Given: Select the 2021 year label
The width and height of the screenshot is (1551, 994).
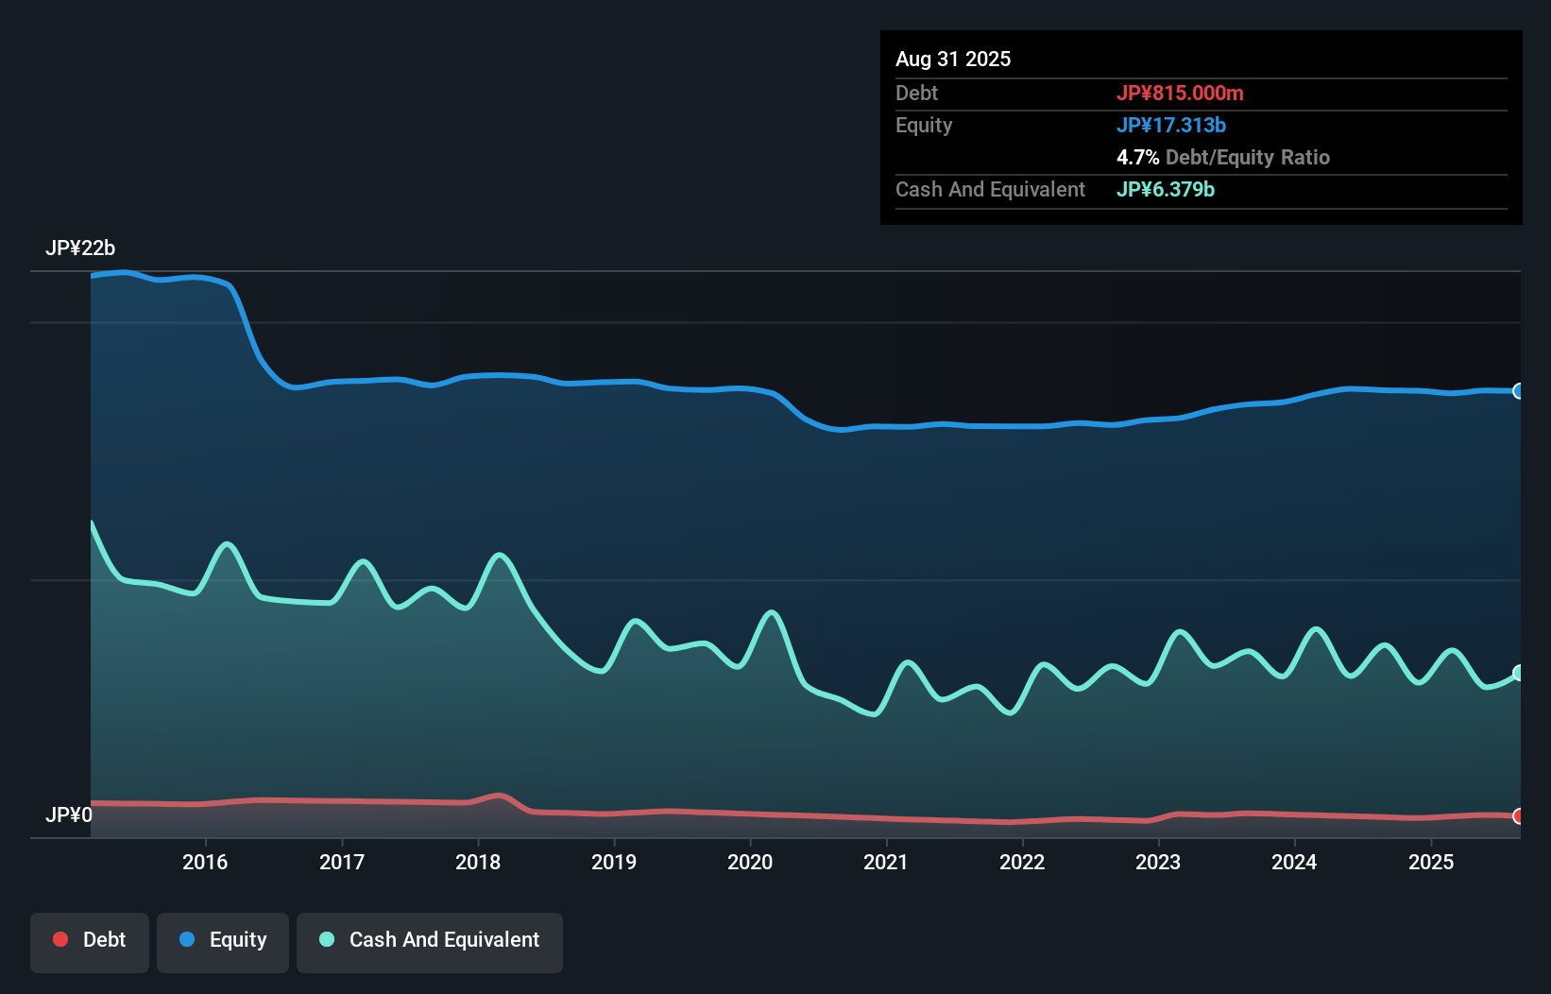Looking at the screenshot, I should tap(884, 862).
